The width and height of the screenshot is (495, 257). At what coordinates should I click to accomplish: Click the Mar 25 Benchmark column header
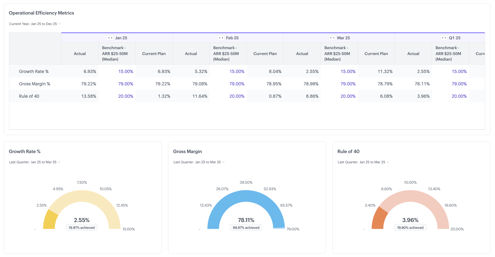click(x=337, y=54)
